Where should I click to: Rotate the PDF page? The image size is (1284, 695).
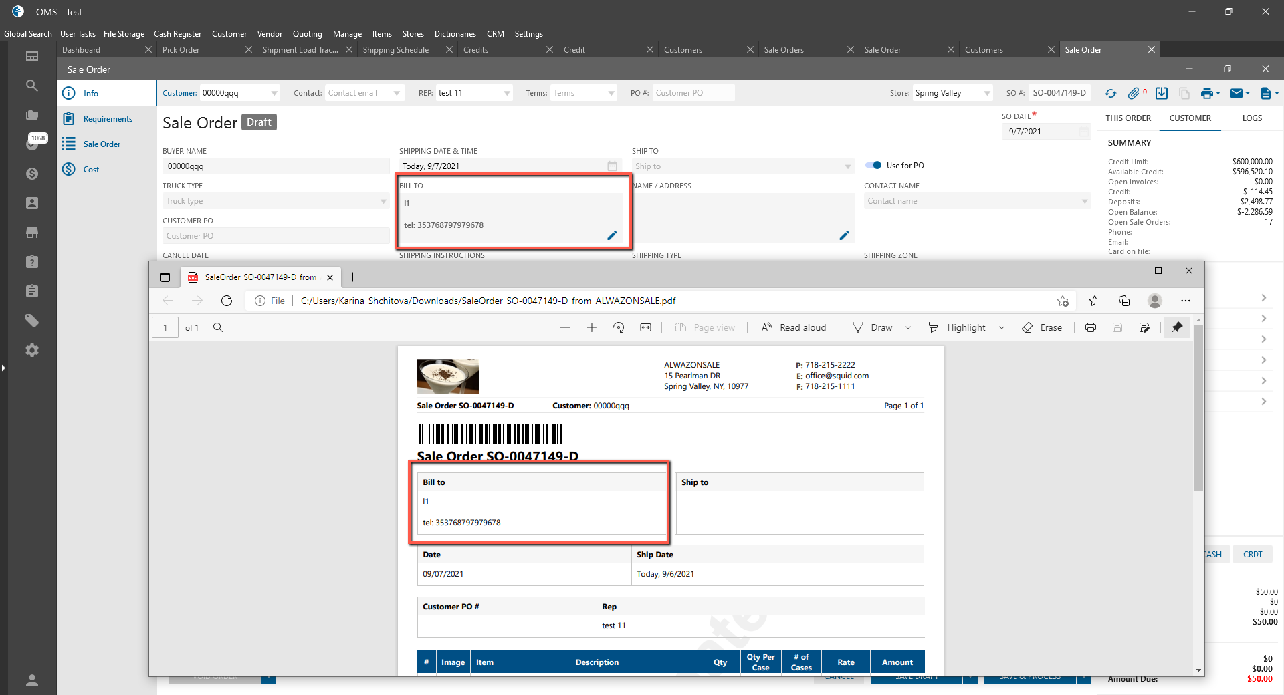(619, 327)
